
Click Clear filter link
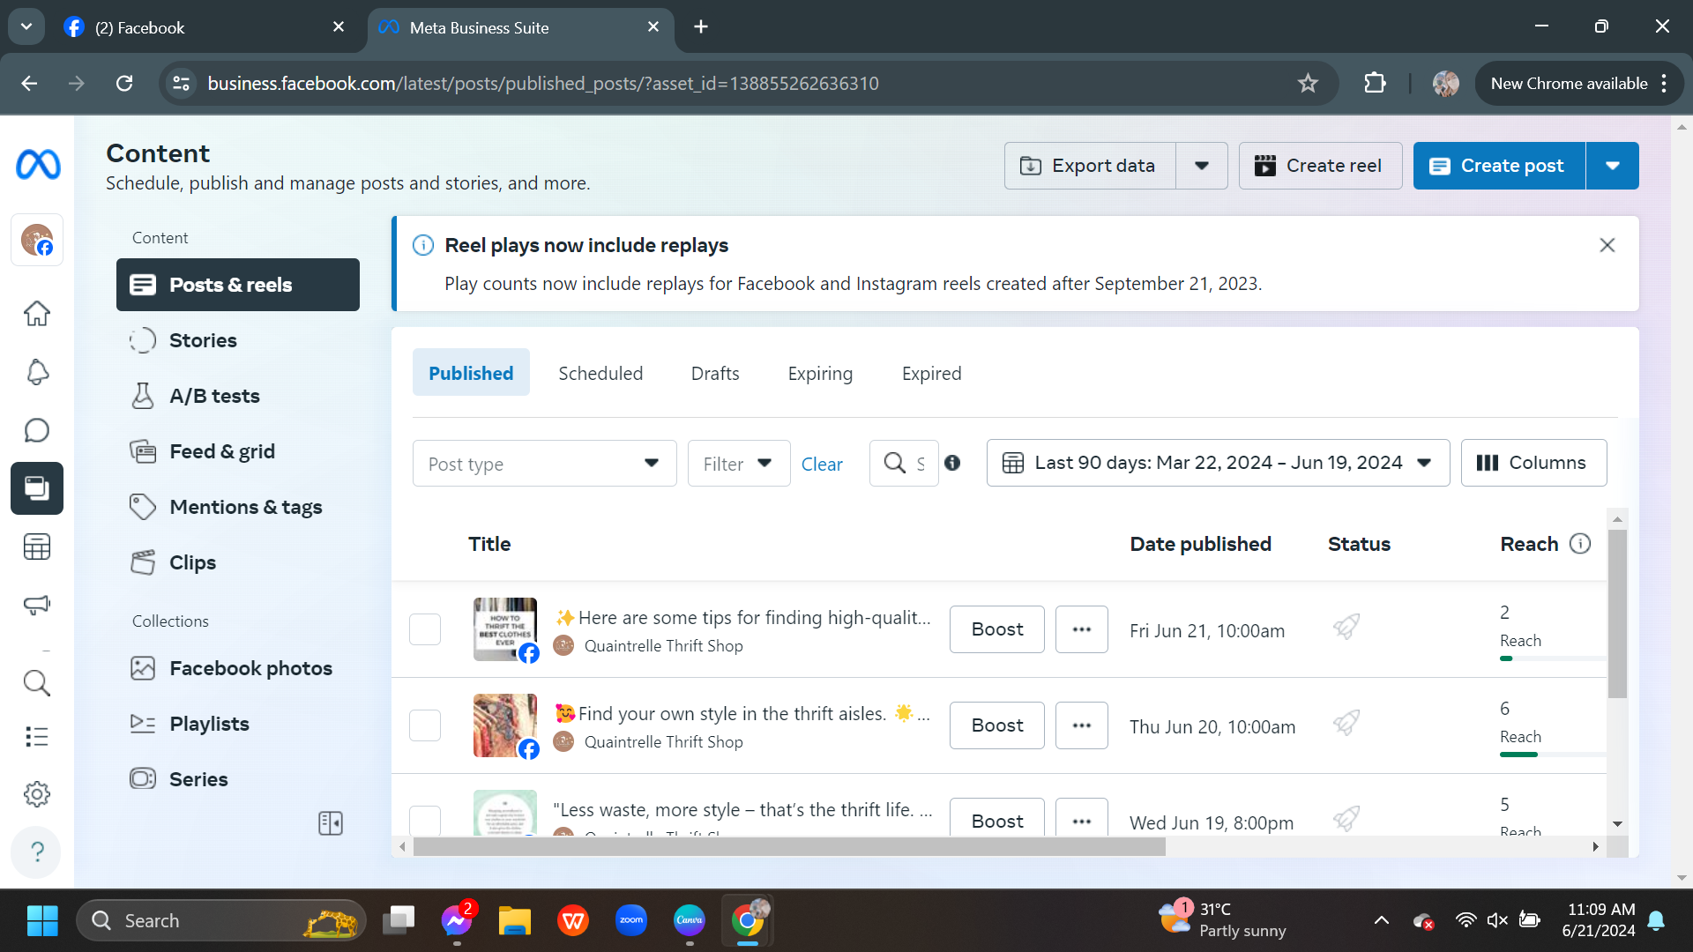pyautogui.click(x=821, y=465)
